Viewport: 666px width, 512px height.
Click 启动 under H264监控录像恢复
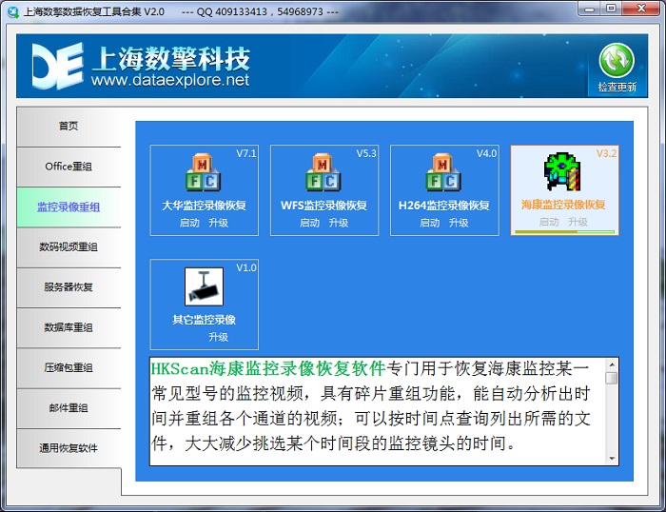click(x=429, y=223)
